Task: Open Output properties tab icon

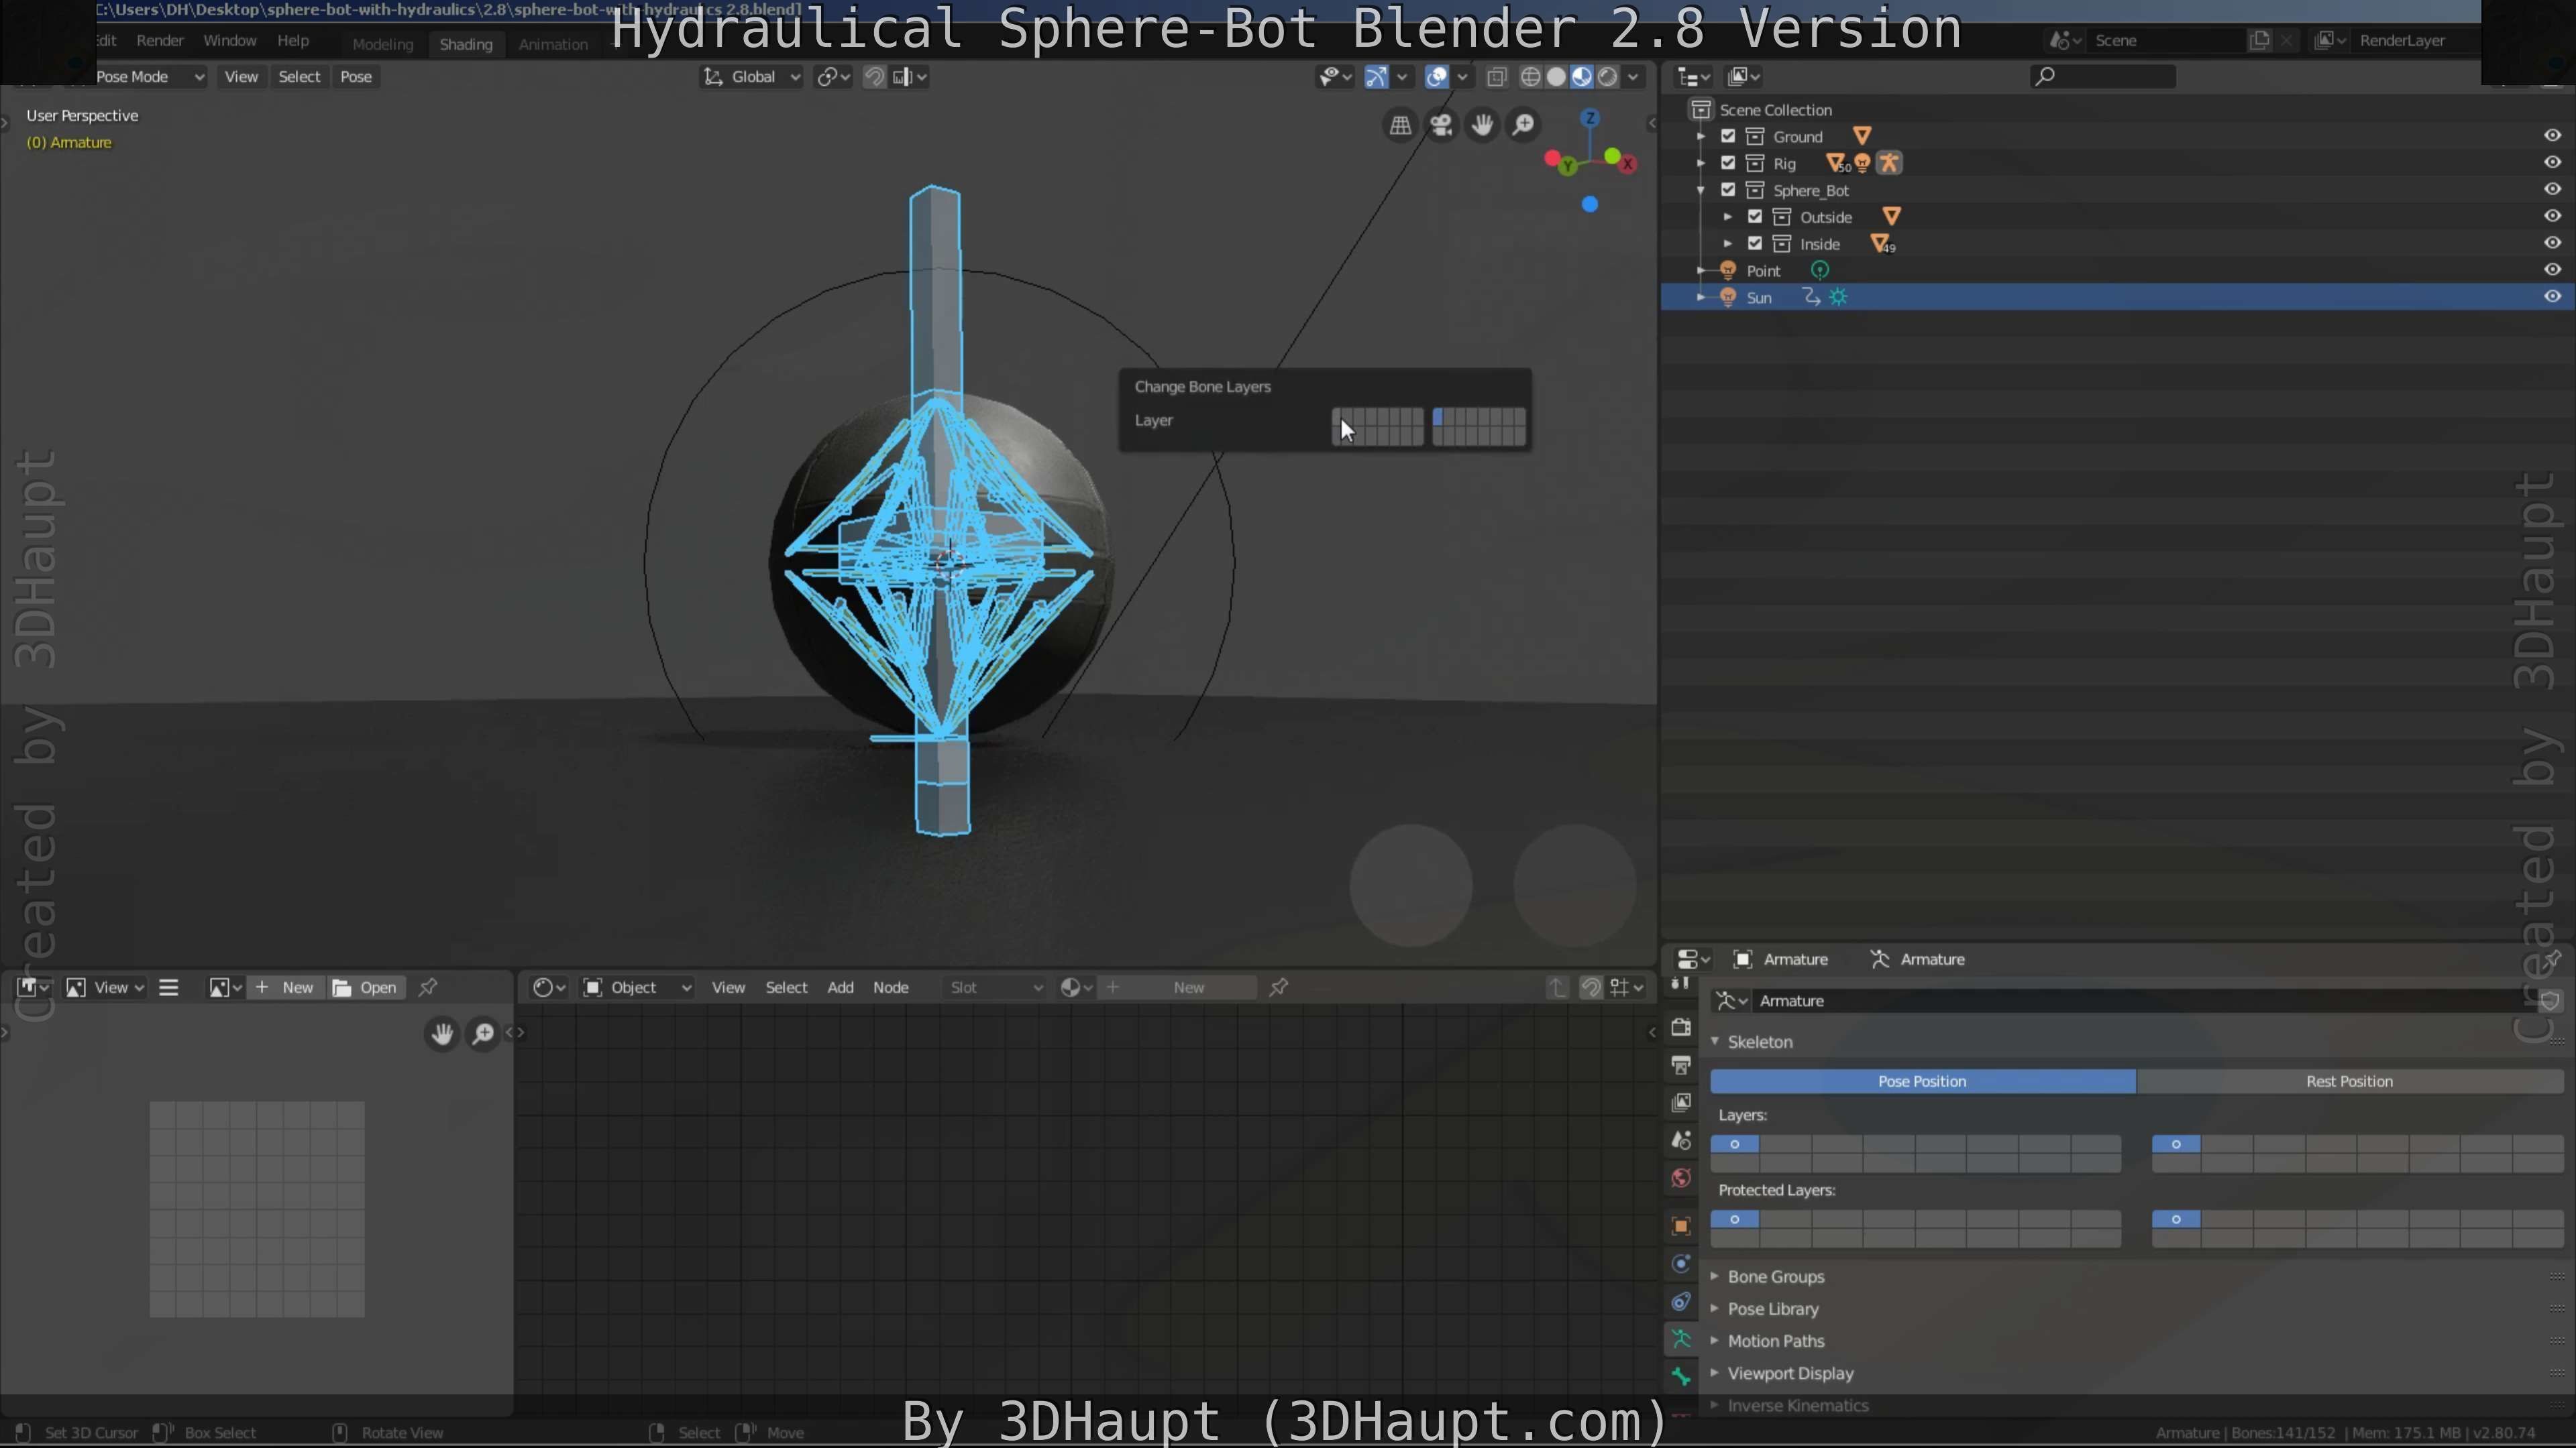Action: tap(1681, 1065)
